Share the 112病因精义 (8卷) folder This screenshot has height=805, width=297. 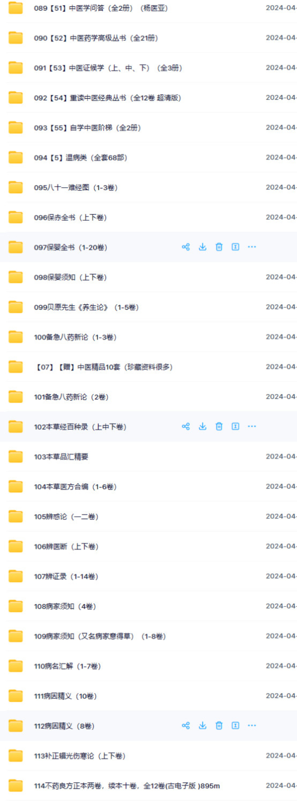coord(186,726)
